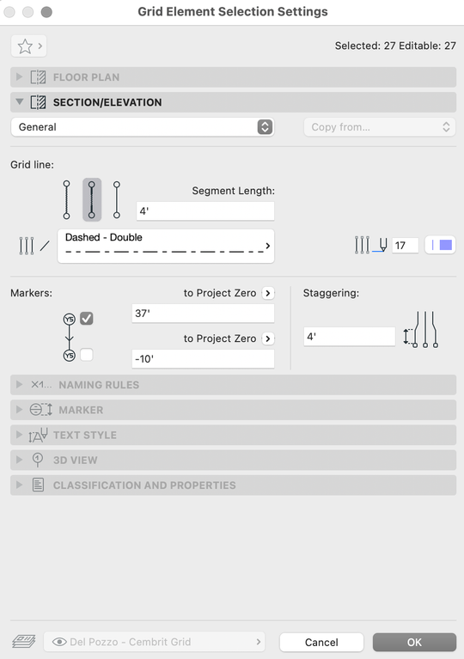Click the Cancel button
Image resolution: width=464 pixels, height=659 pixels.
[x=321, y=642]
